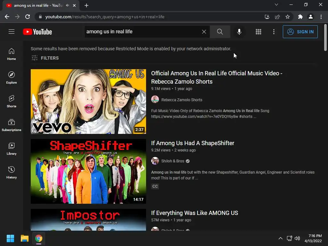
Task: Bookmark this page with the star icon
Action: point(288,17)
